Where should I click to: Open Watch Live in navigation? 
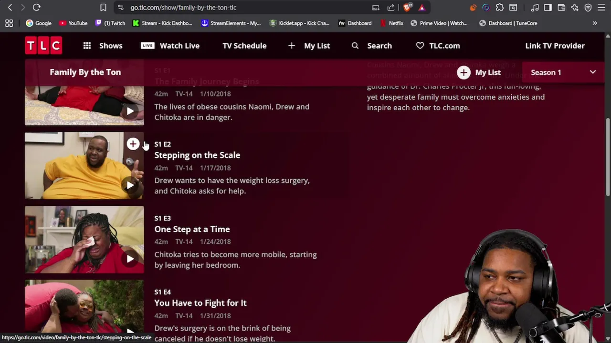[x=170, y=46]
